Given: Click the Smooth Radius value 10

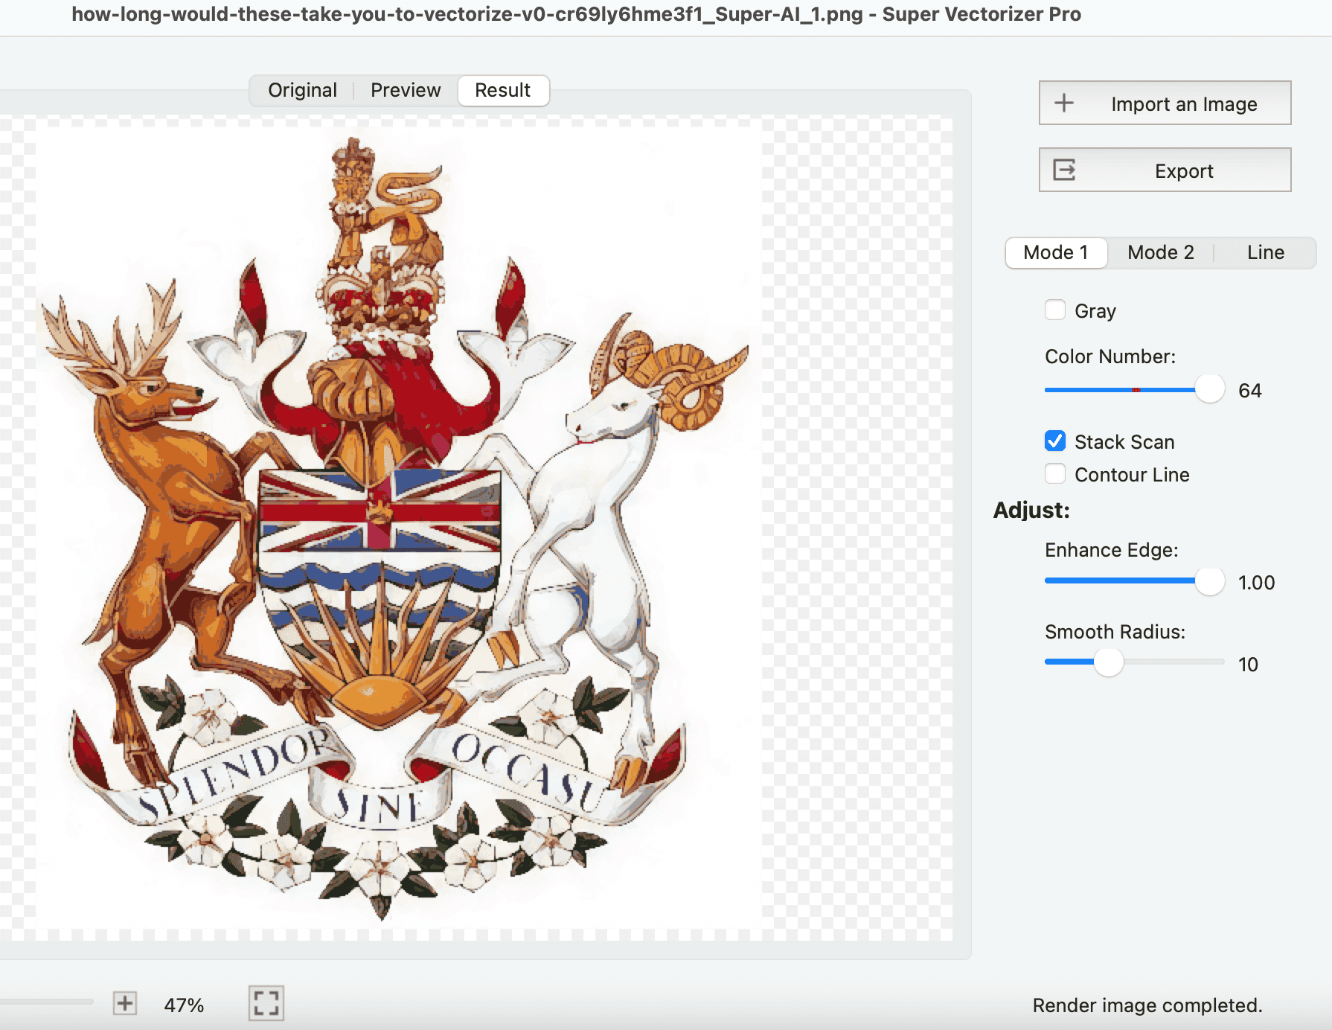Looking at the screenshot, I should coord(1248,665).
